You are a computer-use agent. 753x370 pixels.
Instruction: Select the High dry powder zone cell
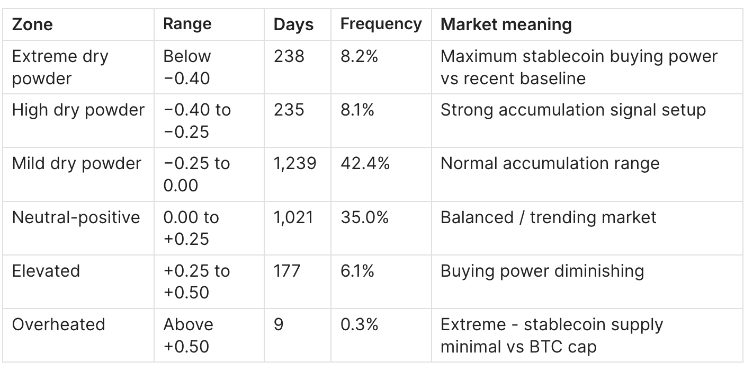point(78,110)
